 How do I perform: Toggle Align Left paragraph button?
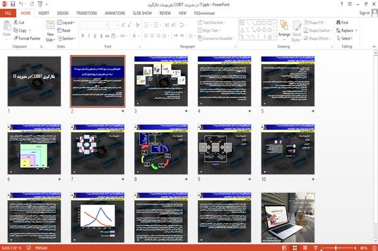[x=146, y=36]
